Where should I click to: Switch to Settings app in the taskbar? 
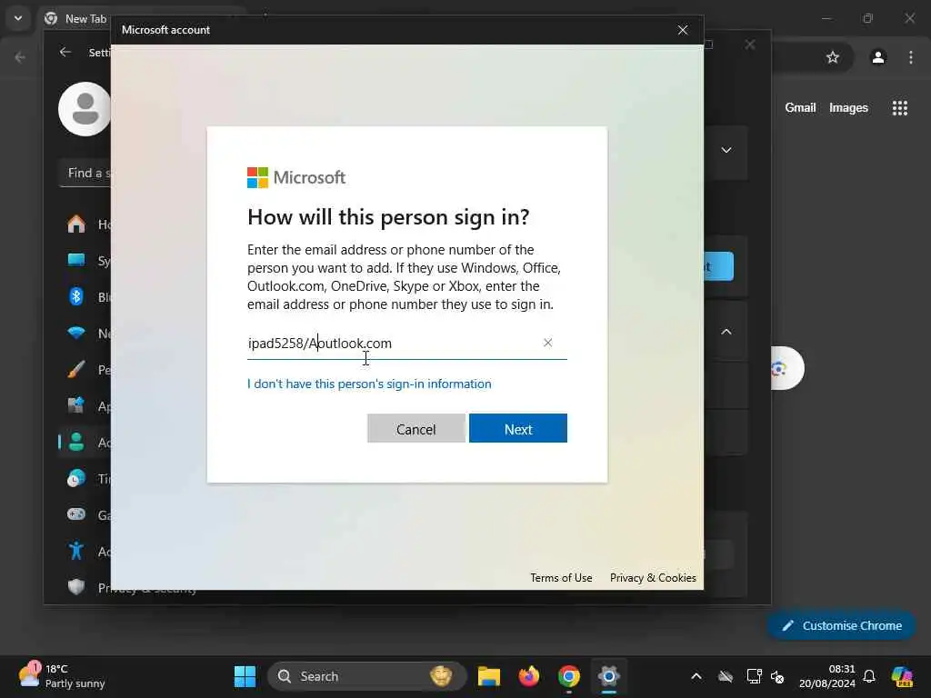pyautogui.click(x=608, y=676)
